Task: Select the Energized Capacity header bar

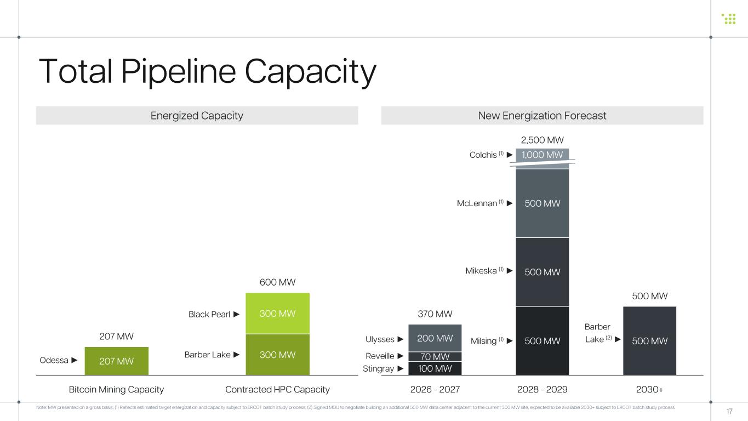Action: [197, 116]
